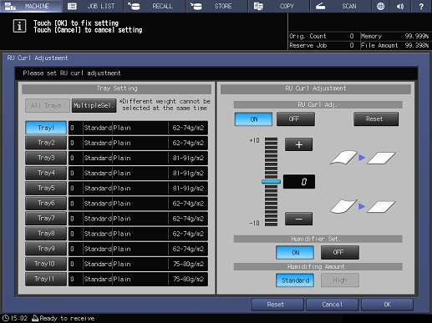Click the downward curl correction illustration

pyautogui.click(x=363, y=206)
